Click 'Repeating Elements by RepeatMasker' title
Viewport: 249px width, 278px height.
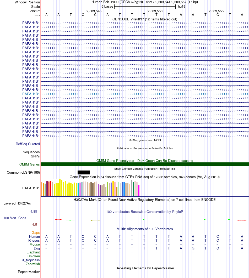tap(145, 268)
